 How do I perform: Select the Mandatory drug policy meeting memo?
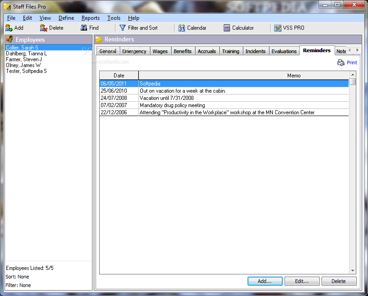pos(244,105)
